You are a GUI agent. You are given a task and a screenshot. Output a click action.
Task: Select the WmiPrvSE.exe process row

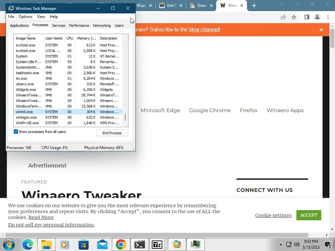[x=68, y=123]
